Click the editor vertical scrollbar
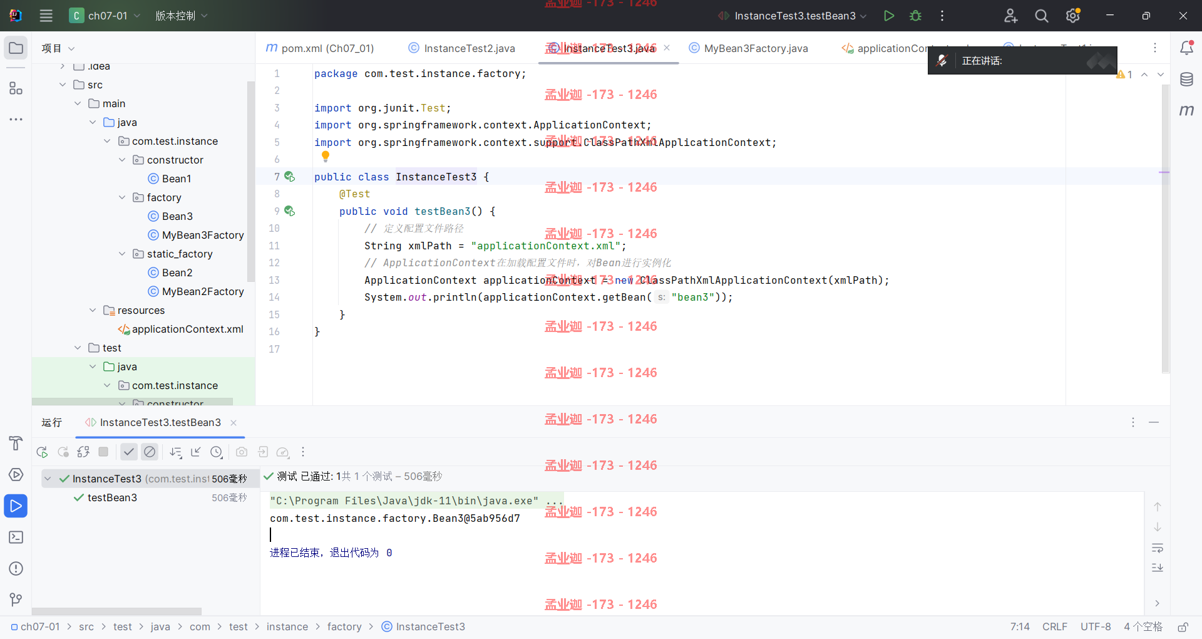 [1165, 229]
